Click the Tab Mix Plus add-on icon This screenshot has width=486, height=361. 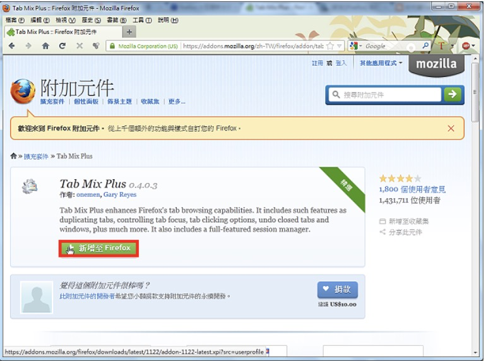(30, 187)
